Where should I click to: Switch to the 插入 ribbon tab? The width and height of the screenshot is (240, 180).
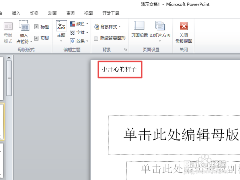[x=16, y=13]
